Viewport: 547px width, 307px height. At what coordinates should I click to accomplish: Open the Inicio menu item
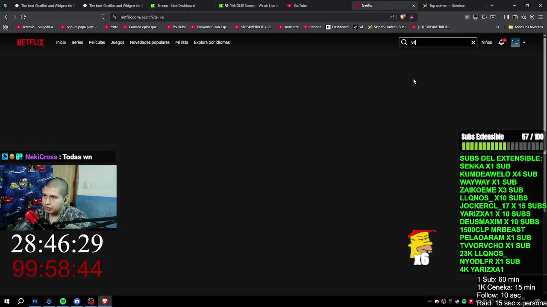coord(61,42)
